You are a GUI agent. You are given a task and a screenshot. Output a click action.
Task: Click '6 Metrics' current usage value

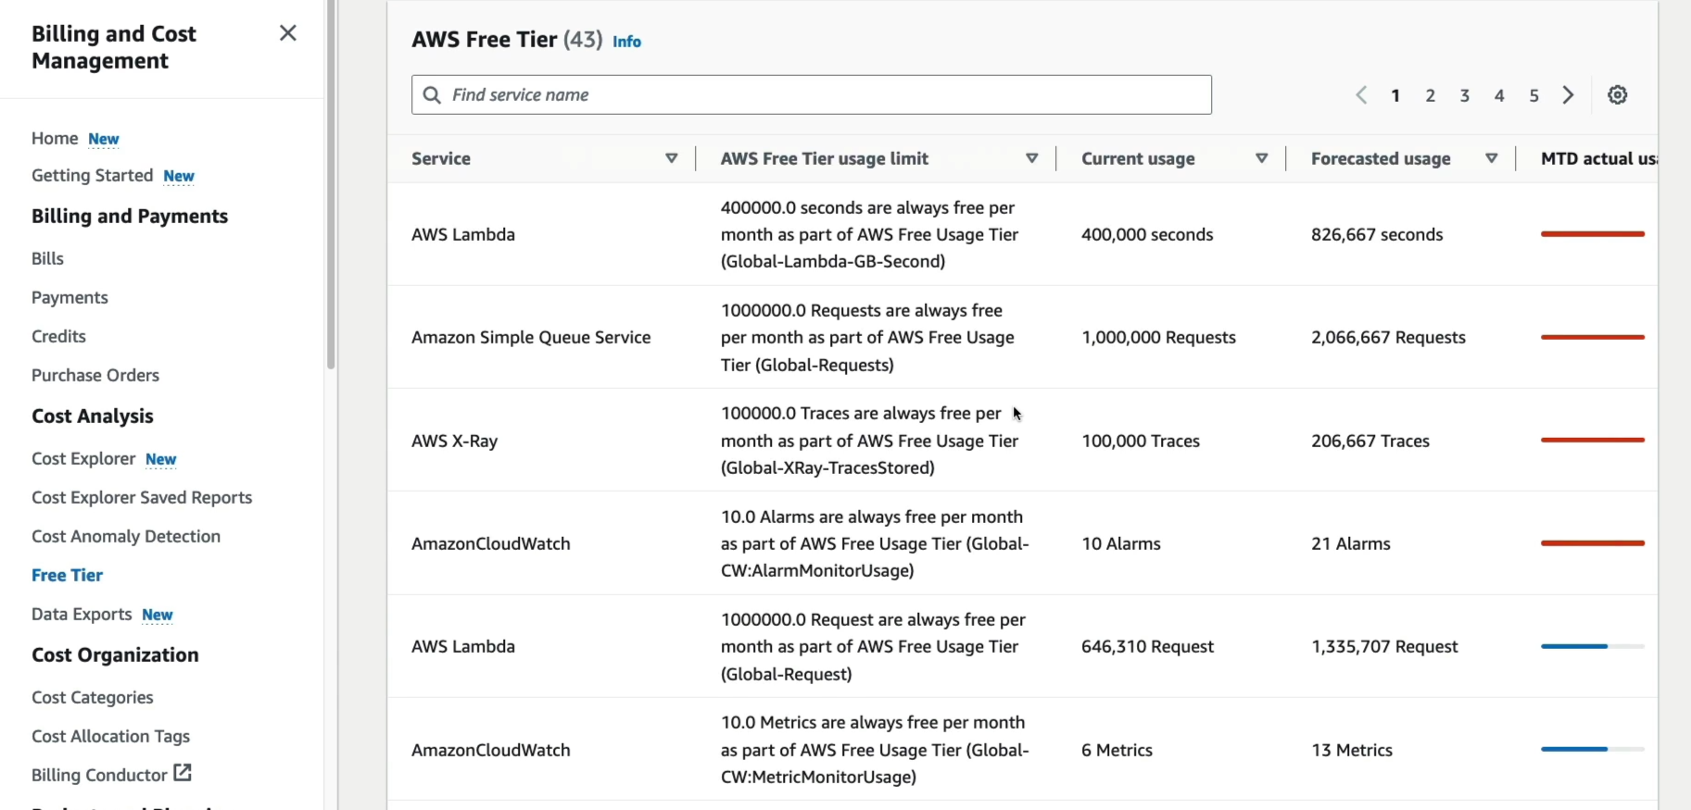coord(1117,750)
